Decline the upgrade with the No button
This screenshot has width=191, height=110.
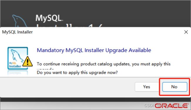(175, 87)
